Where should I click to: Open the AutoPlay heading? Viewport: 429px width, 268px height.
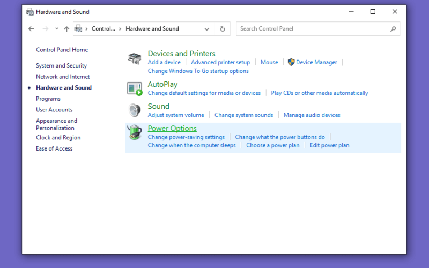pos(162,84)
